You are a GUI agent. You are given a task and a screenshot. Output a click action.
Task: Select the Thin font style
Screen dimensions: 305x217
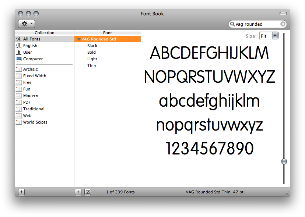click(91, 65)
